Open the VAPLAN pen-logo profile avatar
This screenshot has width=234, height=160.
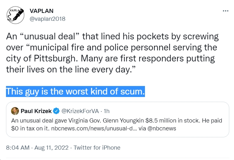point(15,15)
